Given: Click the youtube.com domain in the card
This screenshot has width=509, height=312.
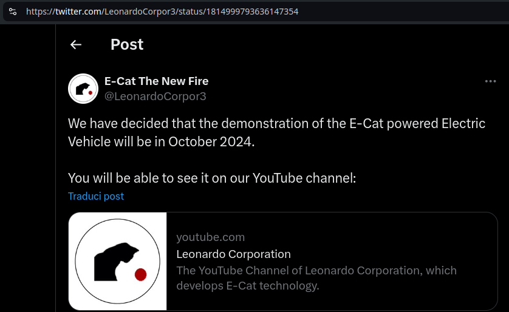Looking at the screenshot, I should point(210,237).
